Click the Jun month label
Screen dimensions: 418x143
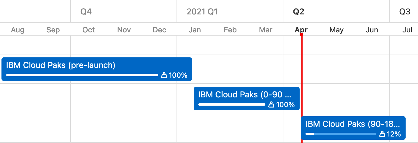pos(372,30)
